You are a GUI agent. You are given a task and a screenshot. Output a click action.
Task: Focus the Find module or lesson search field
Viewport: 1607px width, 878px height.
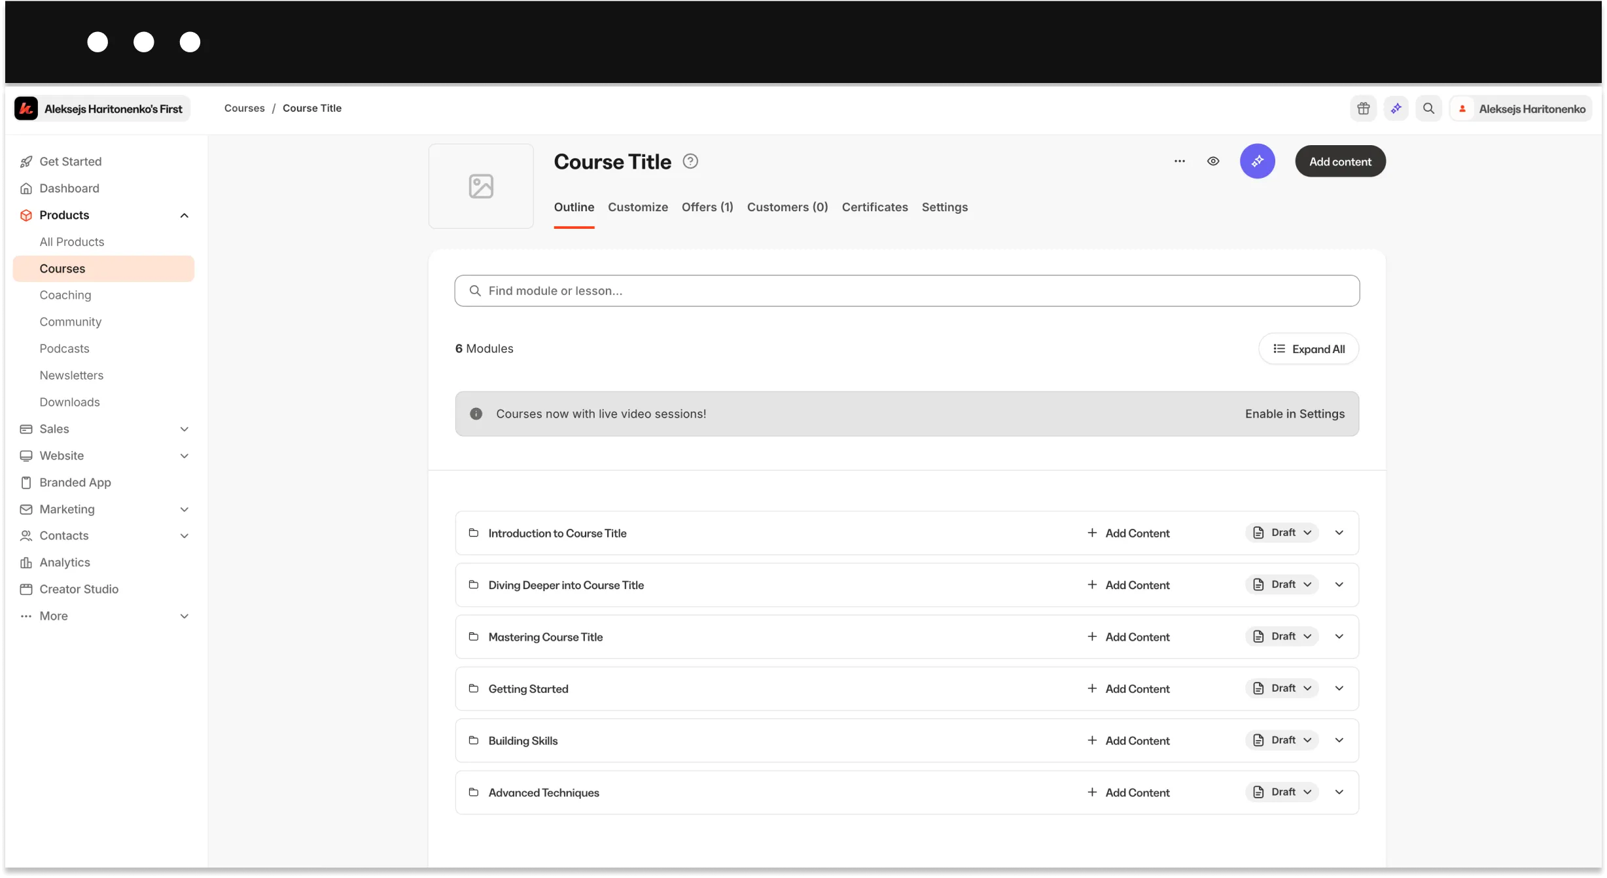pyautogui.click(x=907, y=291)
